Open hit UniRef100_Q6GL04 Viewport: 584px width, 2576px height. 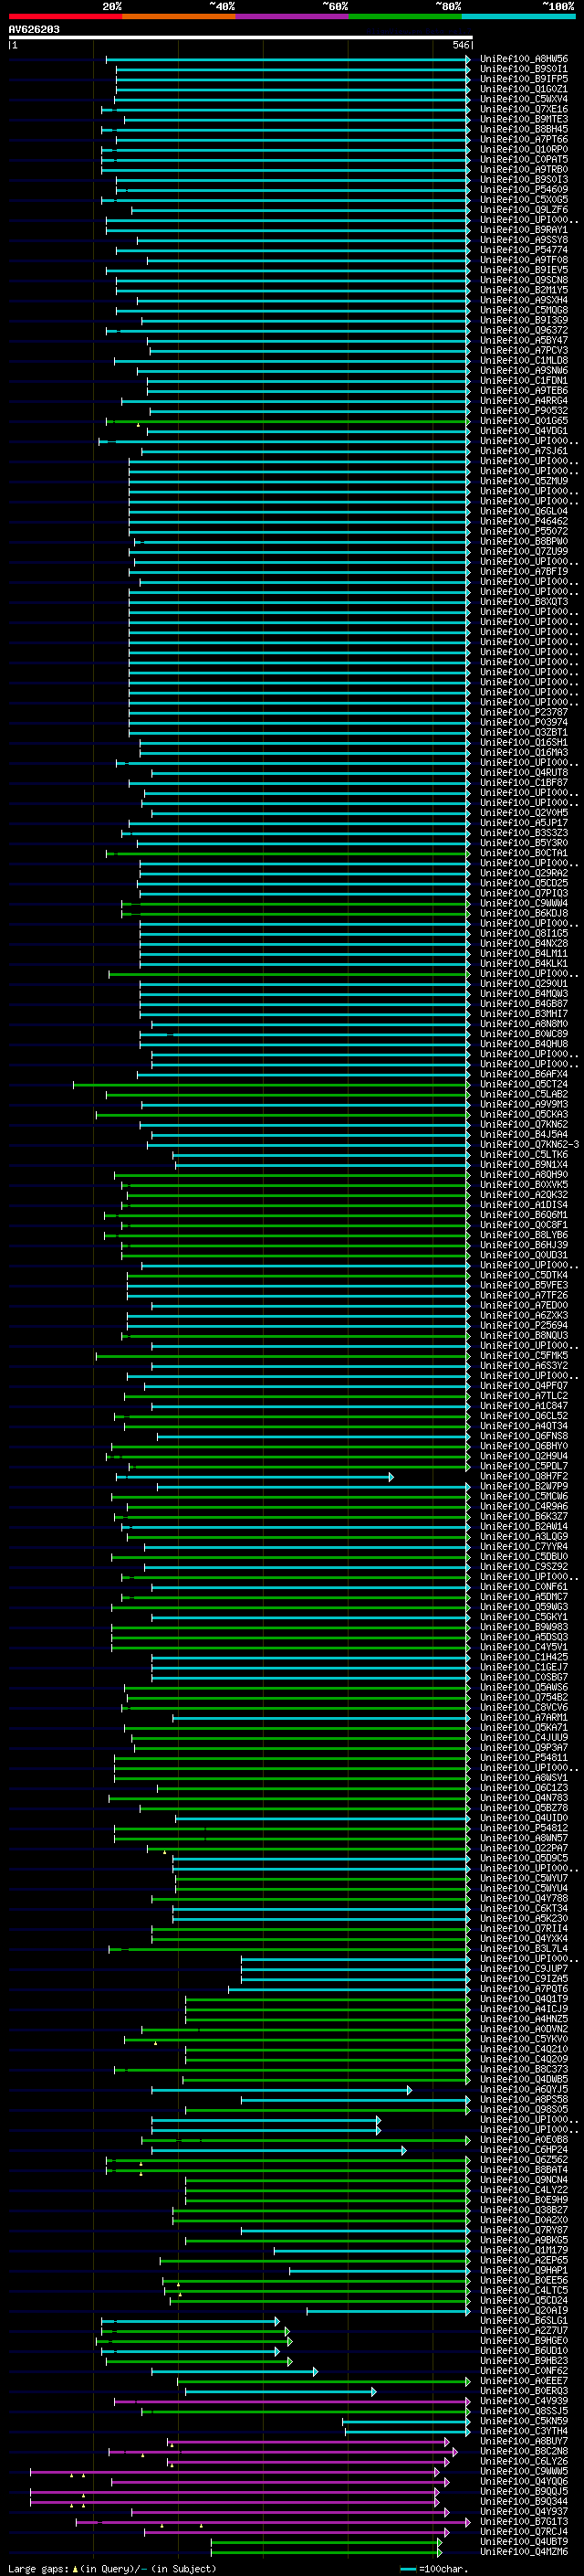click(x=524, y=511)
